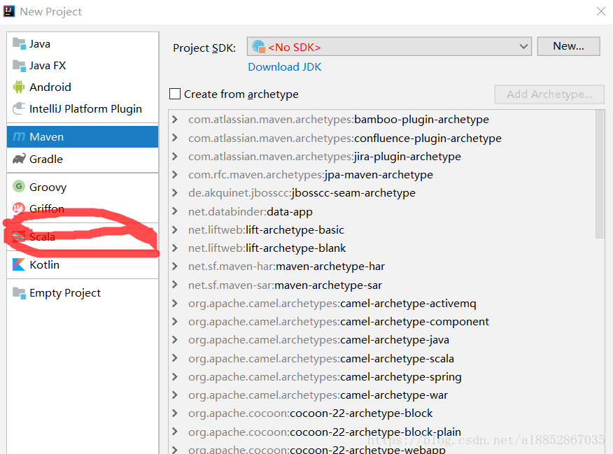
Task: Click the Java FX folder icon
Action: point(19,65)
